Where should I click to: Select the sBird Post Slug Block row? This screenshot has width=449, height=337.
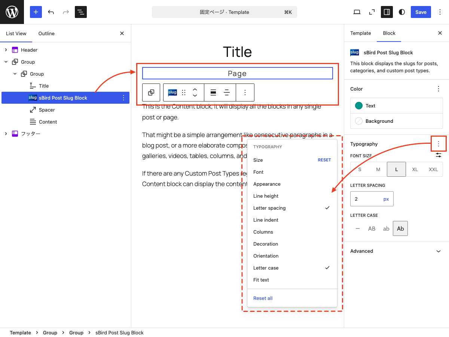[x=65, y=98]
